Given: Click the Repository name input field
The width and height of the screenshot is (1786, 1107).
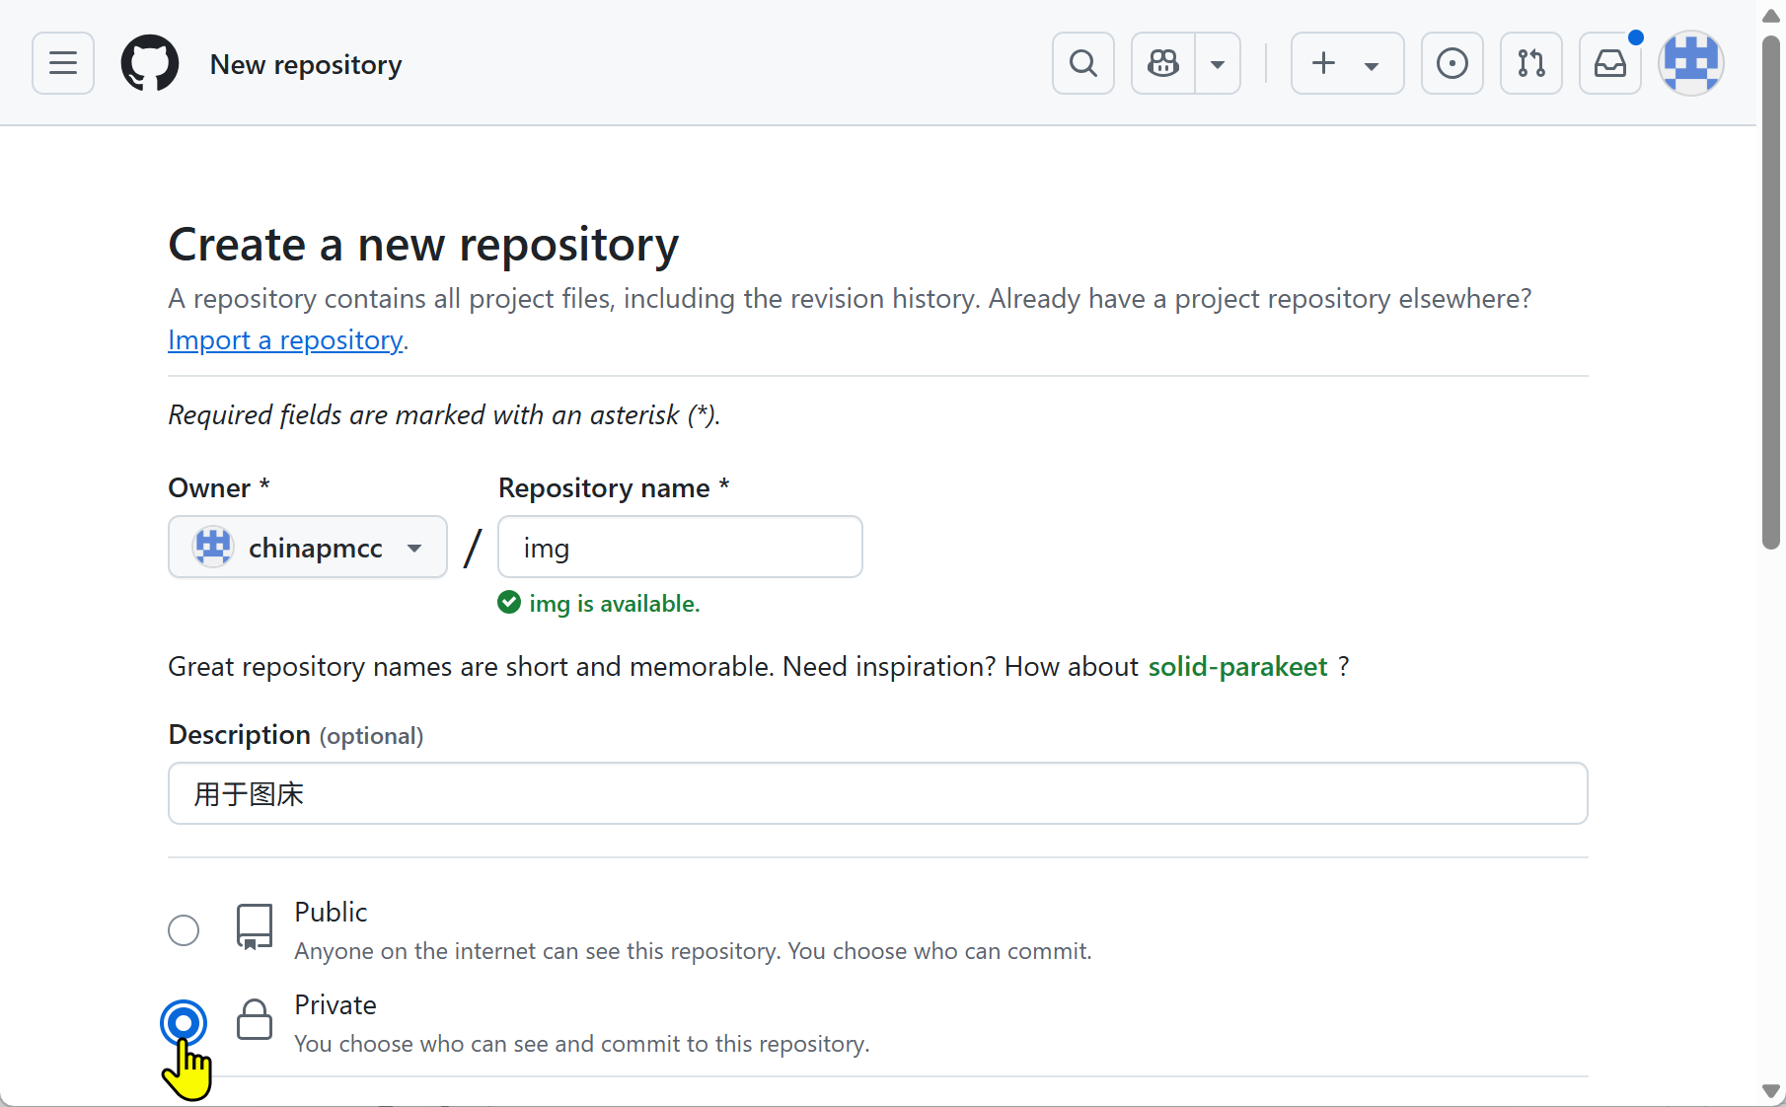Looking at the screenshot, I should pyautogui.click(x=680, y=548).
